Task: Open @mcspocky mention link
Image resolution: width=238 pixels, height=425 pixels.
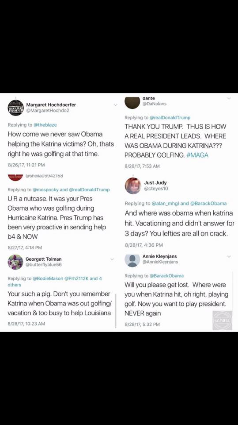Action: tap(45, 190)
